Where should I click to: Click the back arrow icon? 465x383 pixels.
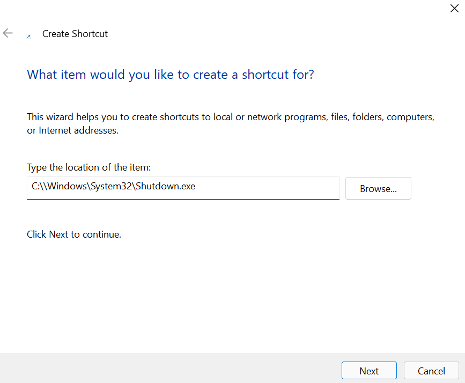(8, 33)
